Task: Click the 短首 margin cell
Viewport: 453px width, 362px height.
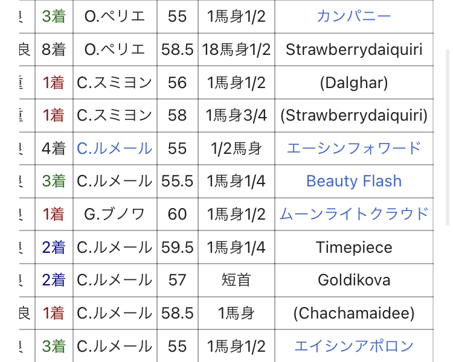Action: 236,281
